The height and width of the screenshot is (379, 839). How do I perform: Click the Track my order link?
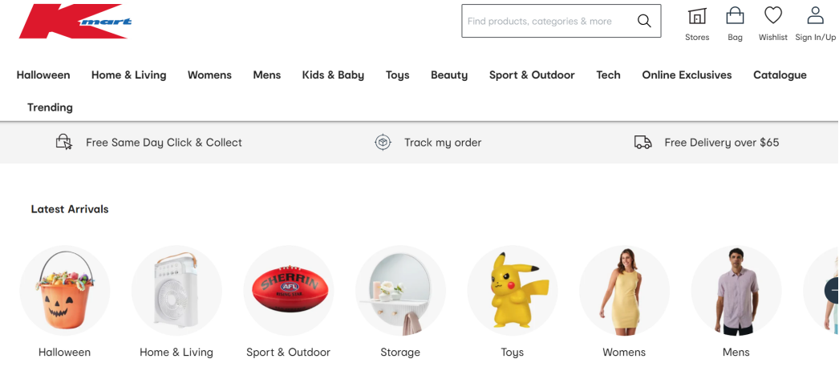[x=443, y=143]
